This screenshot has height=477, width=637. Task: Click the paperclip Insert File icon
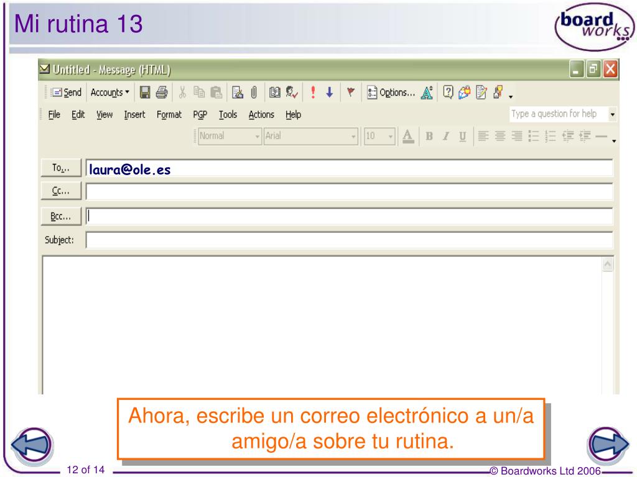[x=254, y=93]
